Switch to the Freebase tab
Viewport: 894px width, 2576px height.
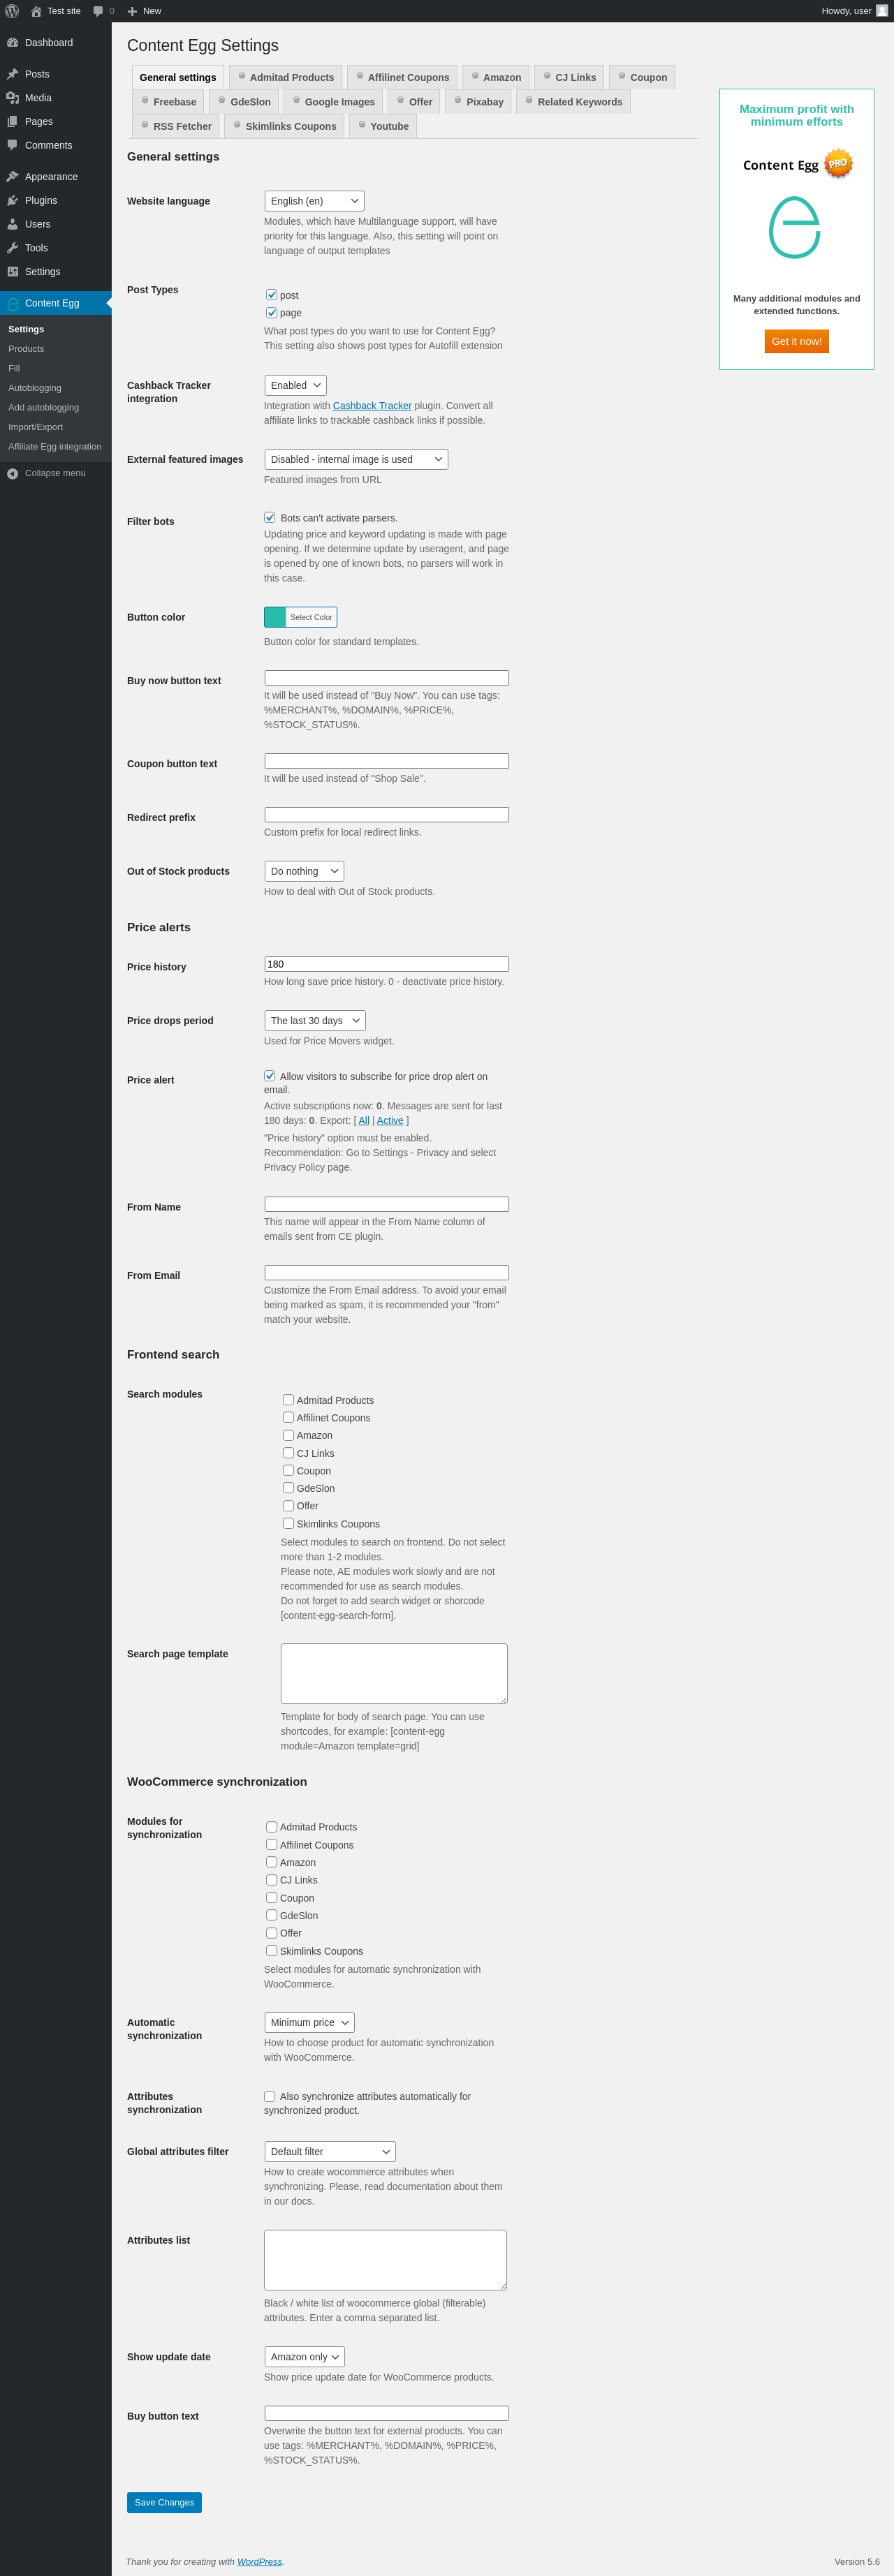(x=168, y=102)
